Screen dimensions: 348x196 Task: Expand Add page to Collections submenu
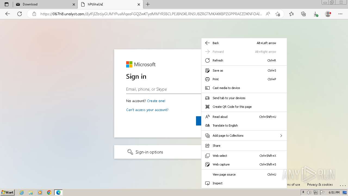[244, 136]
